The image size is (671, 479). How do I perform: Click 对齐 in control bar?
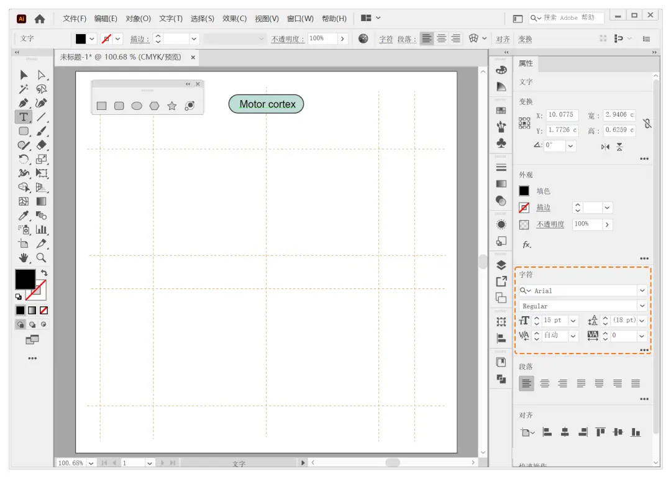pyautogui.click(x=503, y=39)
